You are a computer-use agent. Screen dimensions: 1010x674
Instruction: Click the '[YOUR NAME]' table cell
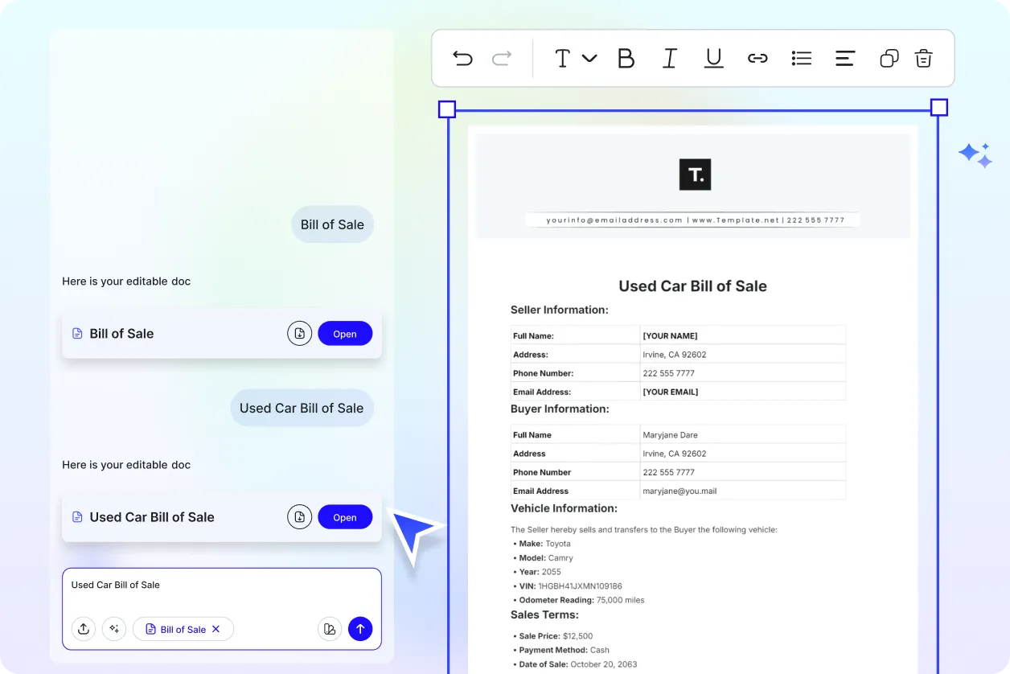pos(742,335)
